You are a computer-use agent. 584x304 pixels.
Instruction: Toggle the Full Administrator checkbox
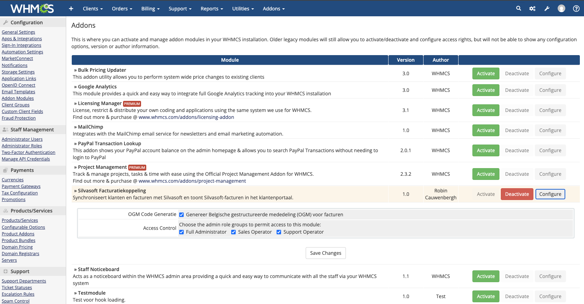pyautogui.click(x=181, y=232)
